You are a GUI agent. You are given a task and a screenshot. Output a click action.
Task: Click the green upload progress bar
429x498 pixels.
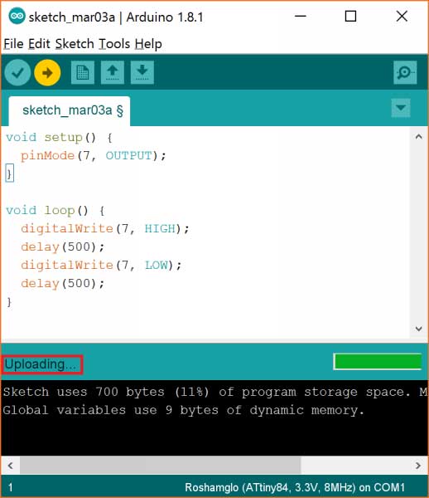pyautogui.click(x=378, y=362)
